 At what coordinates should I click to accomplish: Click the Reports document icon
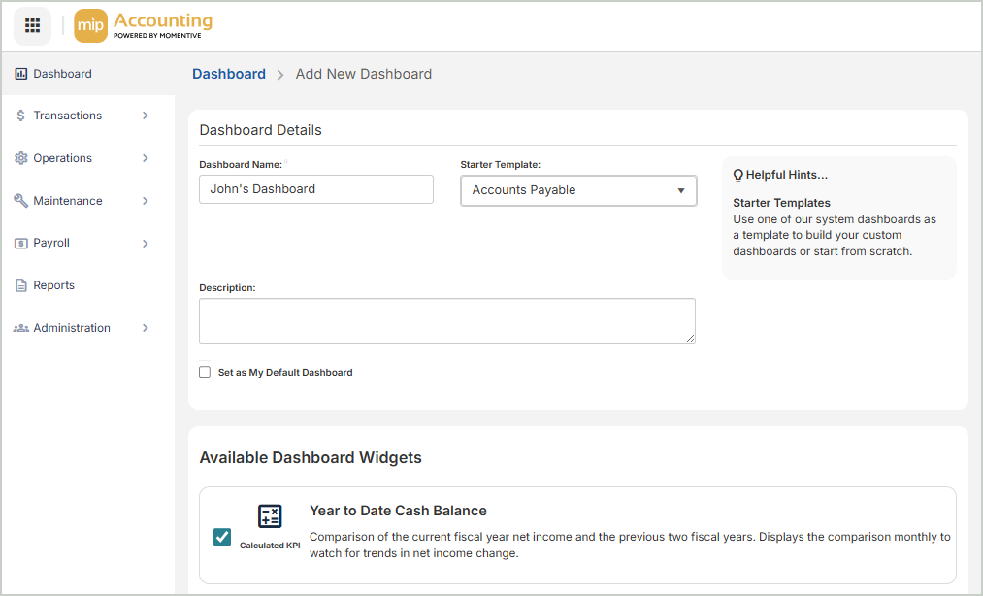click(21, 285)
